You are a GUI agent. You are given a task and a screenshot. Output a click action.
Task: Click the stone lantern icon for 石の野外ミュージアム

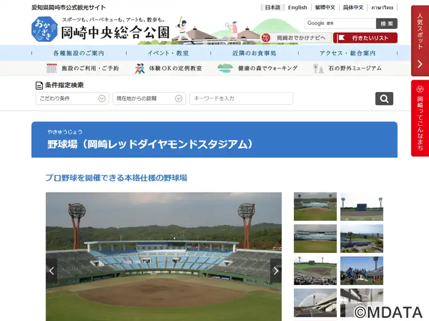pyautogui.click(x=318, y=68)
